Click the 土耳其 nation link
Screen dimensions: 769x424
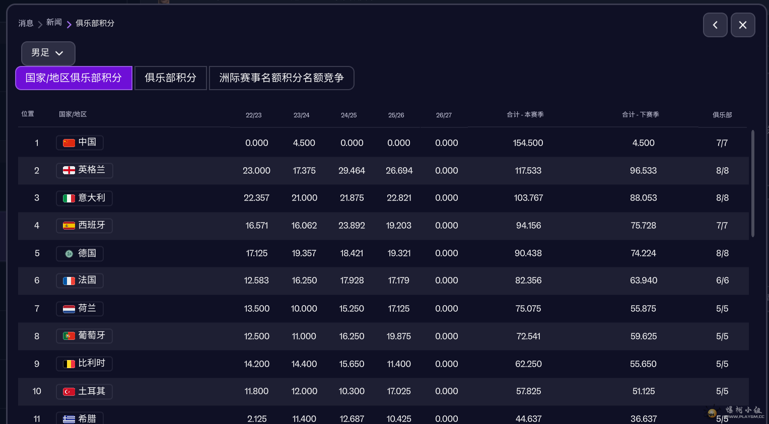click(x=84, y=391)
